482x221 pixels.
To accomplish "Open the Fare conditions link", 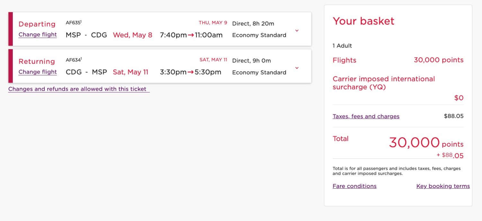I will click(x=354, y=186).
